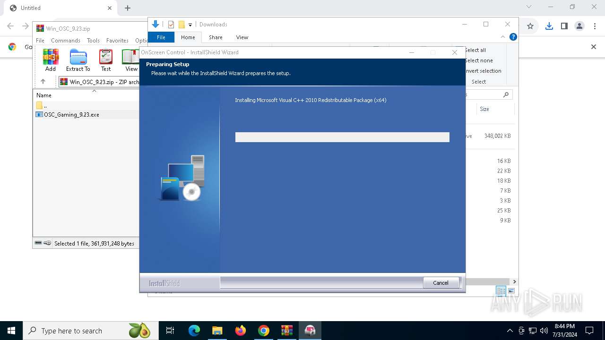This screenshot has width=605, height=340.
Task: Switch to the Home ribbon tab in Explorer
Action: pos(188,37)
